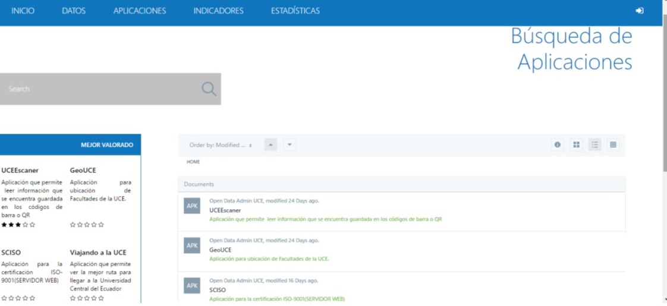The width and height of the screenshot is (667, 306).
Task: Click the APK icon for SCISO
Action: (x=192, y=285)
